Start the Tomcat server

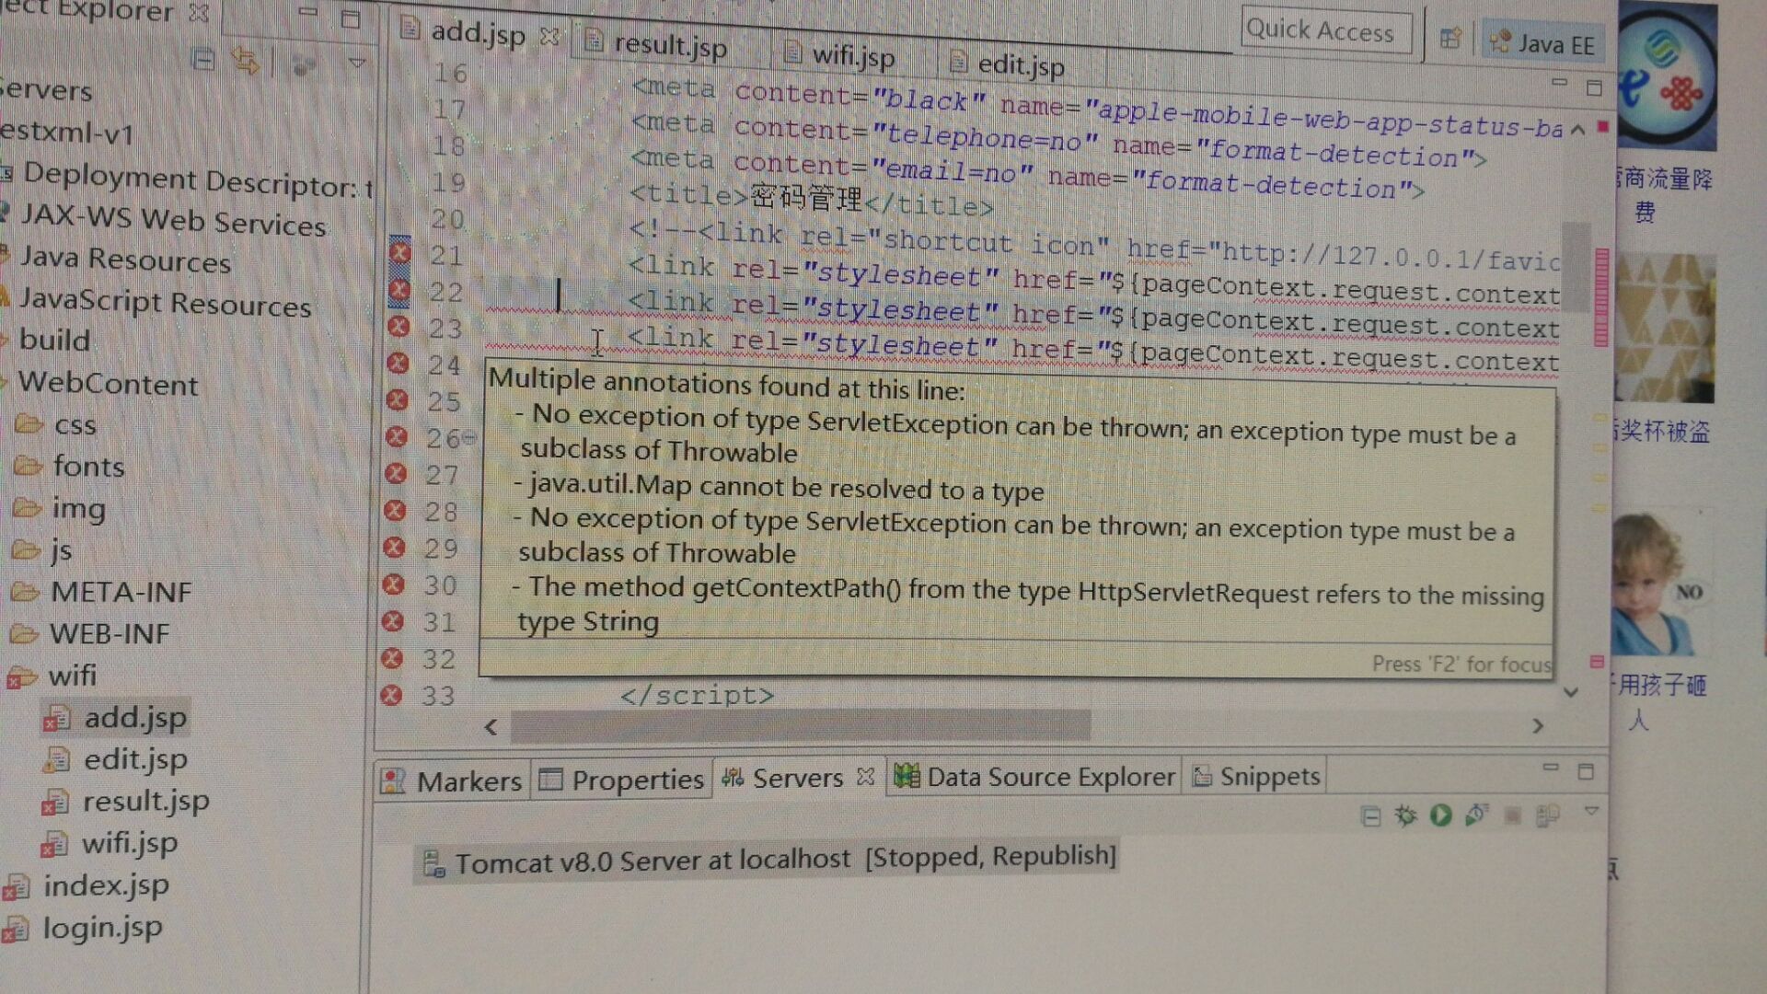[1440, 815]
